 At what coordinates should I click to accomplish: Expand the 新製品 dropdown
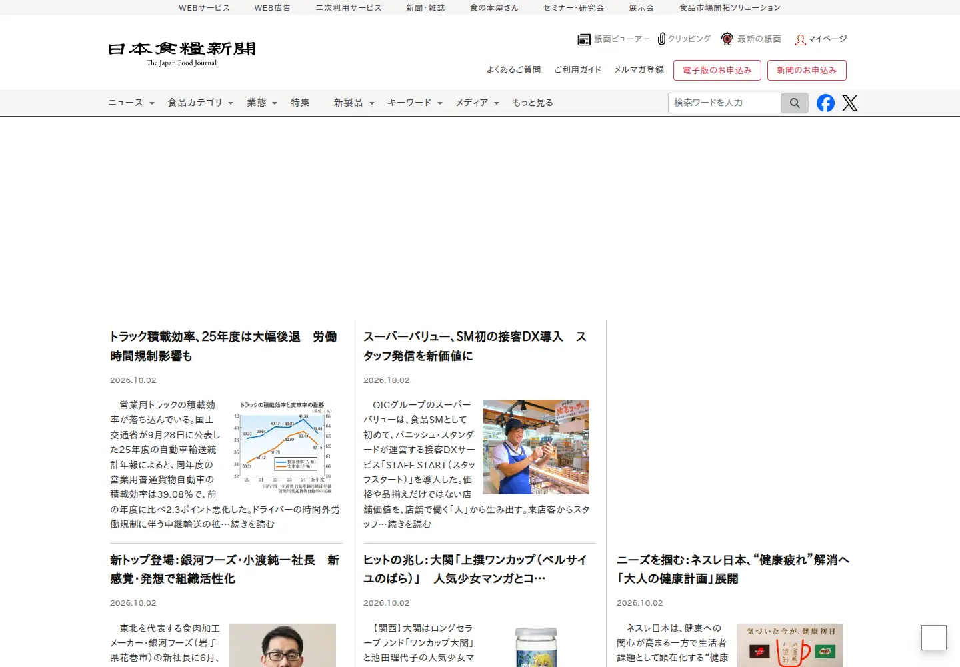(354, 103)
